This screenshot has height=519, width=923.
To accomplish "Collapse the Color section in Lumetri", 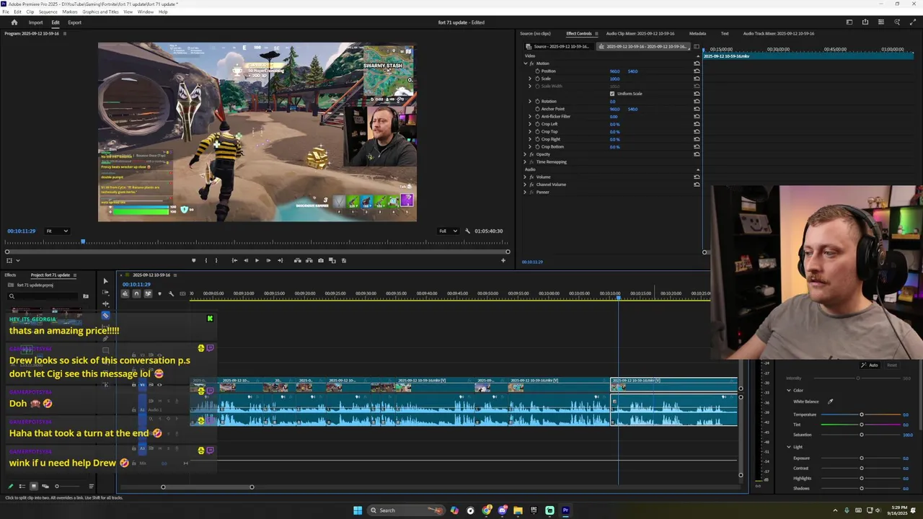I will click(789, 391).
